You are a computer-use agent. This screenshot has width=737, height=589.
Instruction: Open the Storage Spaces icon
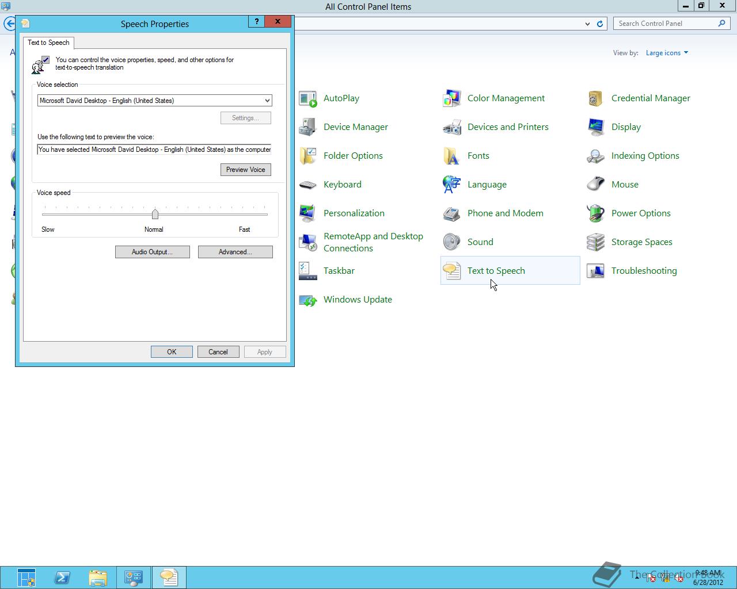pos(596,242)
